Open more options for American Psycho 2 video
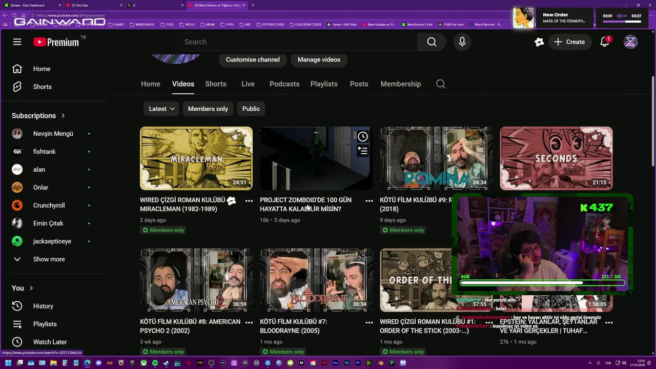This screenshot has height=369, width=656. pyautogui.click(x=249, y=323)
